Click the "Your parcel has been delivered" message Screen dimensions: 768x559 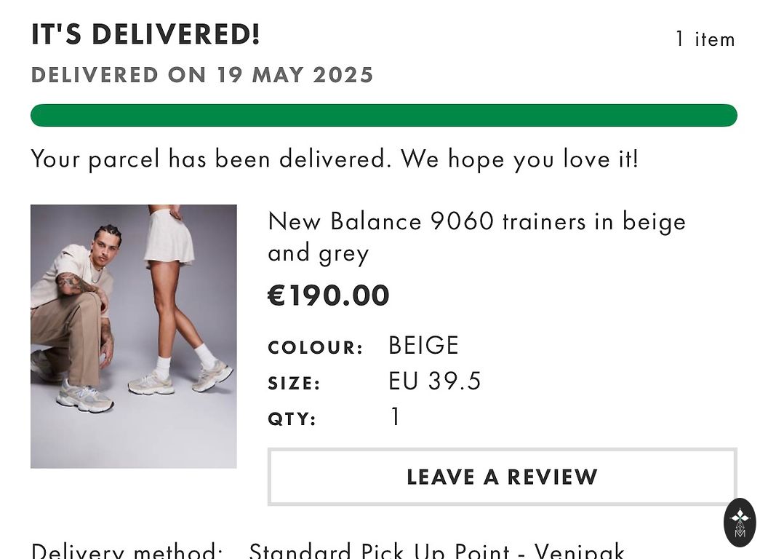335,158
